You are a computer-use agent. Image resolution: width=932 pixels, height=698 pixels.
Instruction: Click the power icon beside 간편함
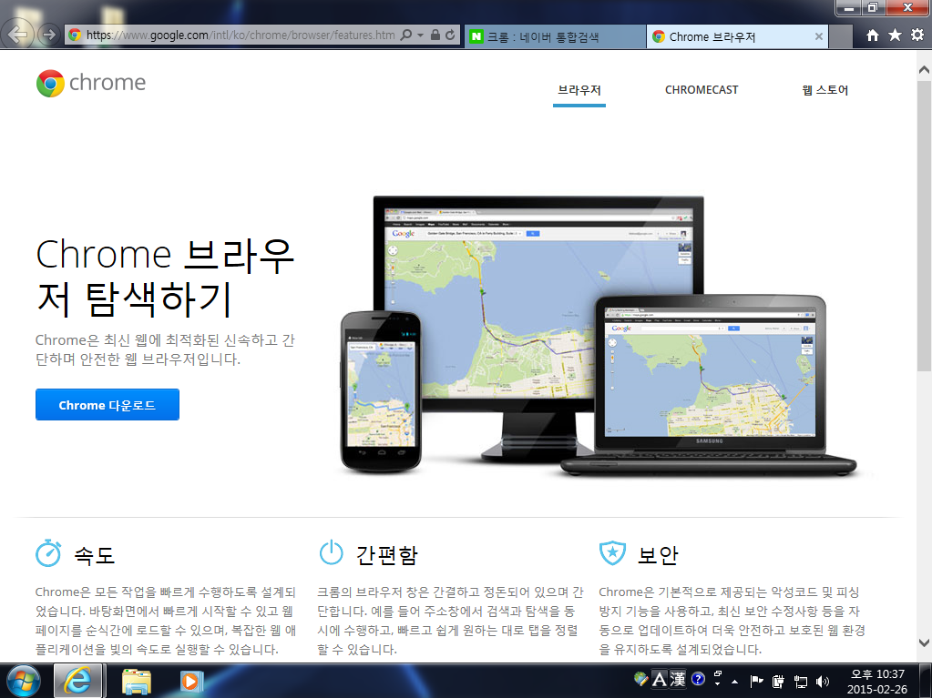[x=331, y=553]
